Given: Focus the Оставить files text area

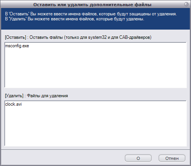Looking at the screenshot, I should [x=95, y=65].
